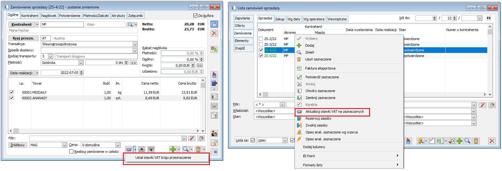Click the horizontal scrollbar of the order items table
The image size is (502, 171).
pyautogui.click(x=104, y=131)
